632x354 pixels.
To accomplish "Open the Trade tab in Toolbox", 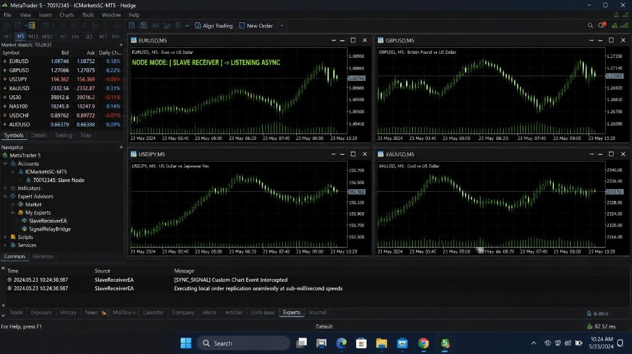I will click(16, 313).
